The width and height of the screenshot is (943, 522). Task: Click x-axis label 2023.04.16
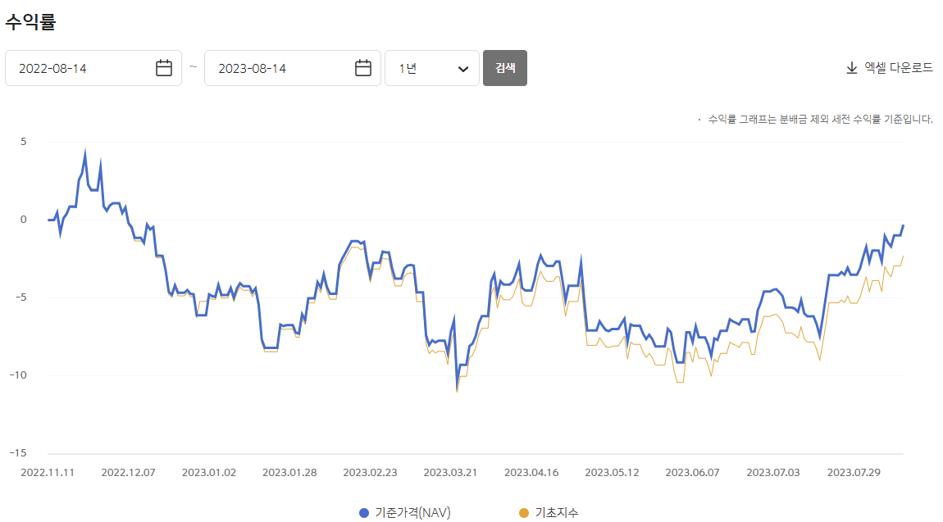coord(531,472)
